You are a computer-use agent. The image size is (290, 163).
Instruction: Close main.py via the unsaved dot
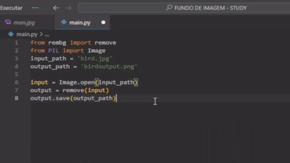103,22
